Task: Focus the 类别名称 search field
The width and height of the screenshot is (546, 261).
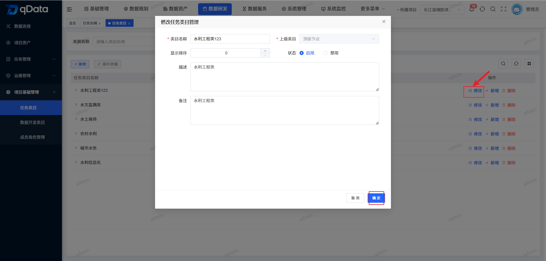Action: point(124,42)
